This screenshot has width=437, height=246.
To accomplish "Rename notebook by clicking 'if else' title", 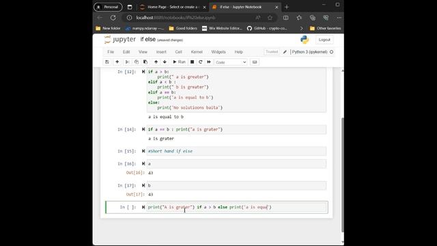I will (x=147, y=40).
